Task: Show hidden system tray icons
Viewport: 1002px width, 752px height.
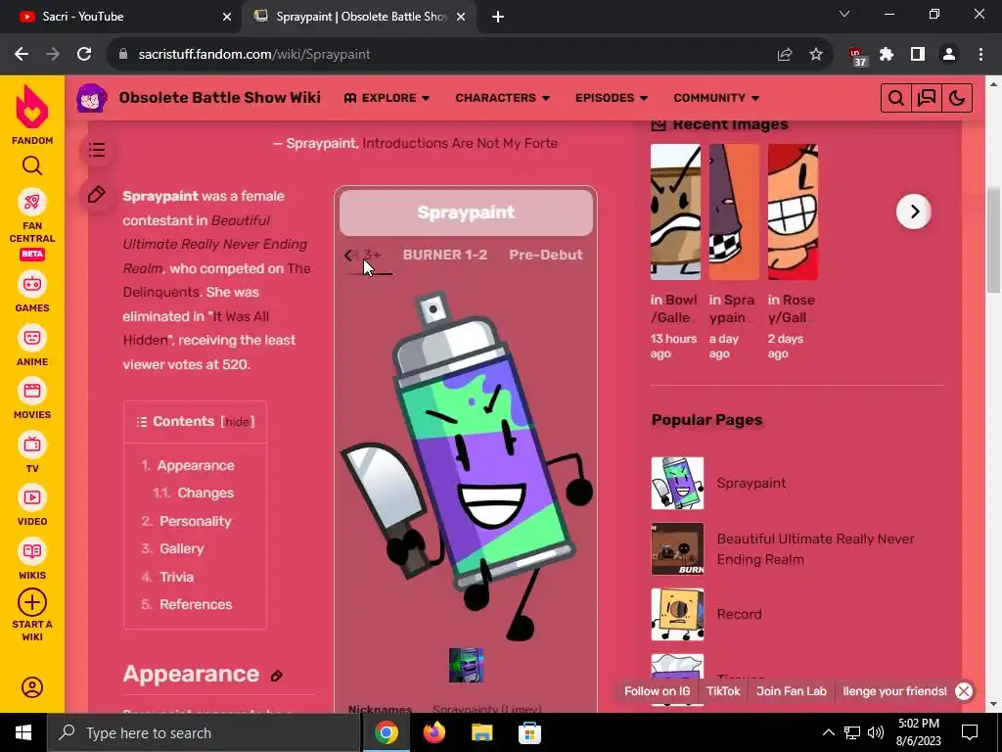Action: [828, 732]
